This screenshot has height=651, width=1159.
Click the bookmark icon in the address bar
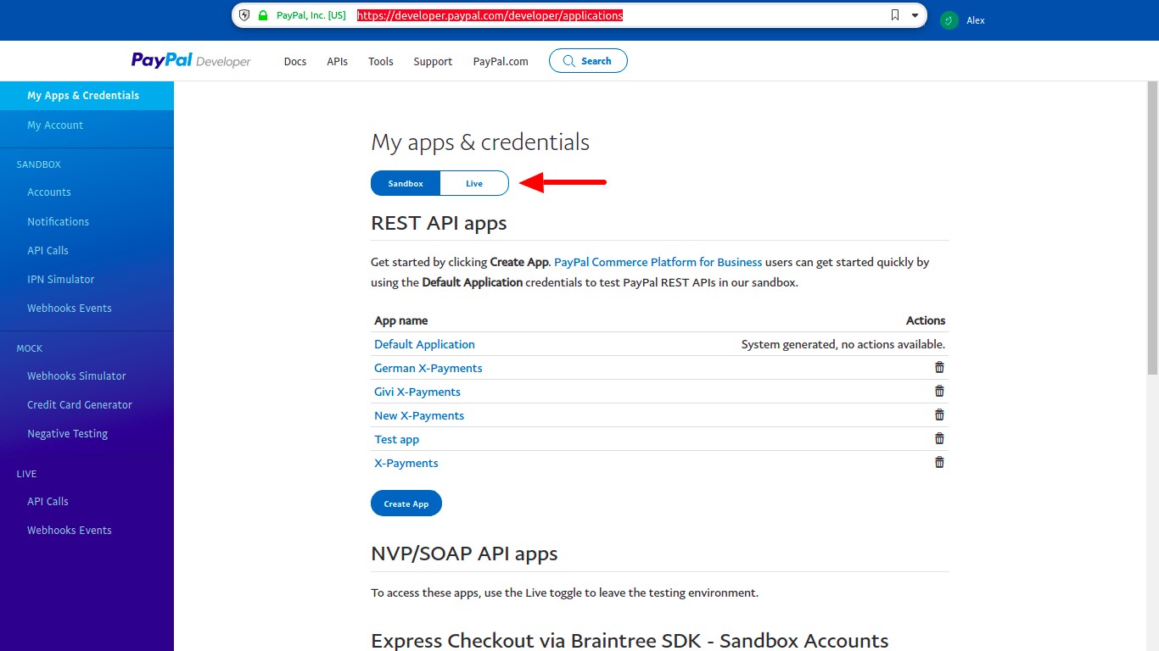coord(894,15)
